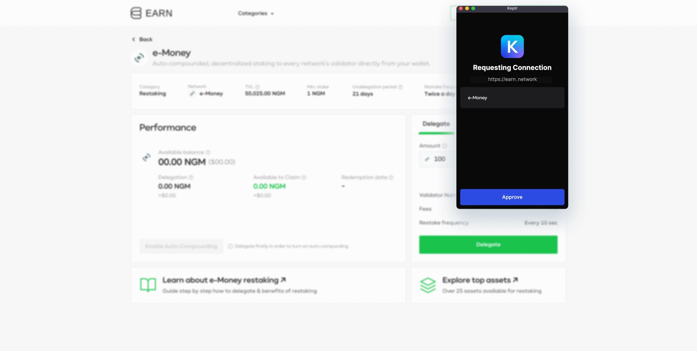Click the https://earn.network URL in Keplr
697x351 pixels.
[512, 79]
